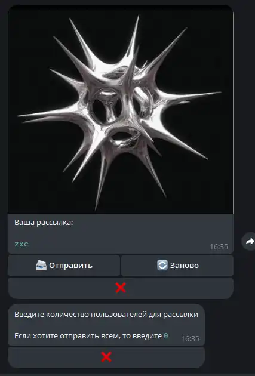Click the 16:35 timestamp on the user count prompt
The height and width of the screenshot is (376, 255).
pos(190,338)
